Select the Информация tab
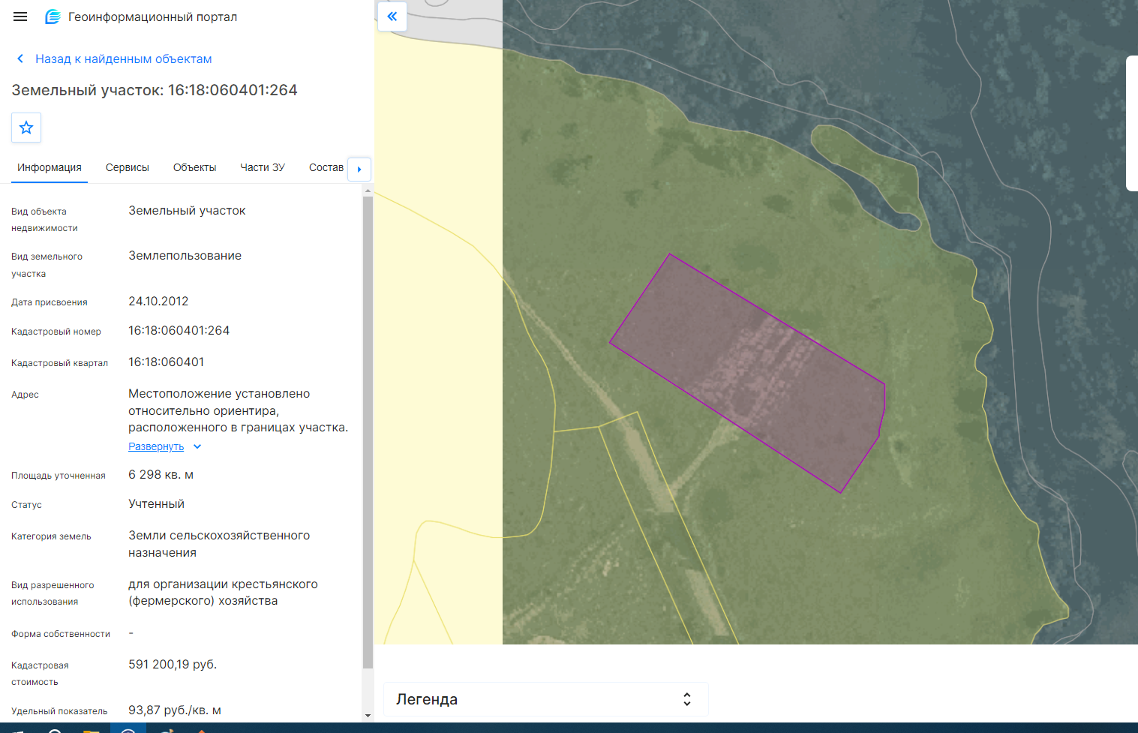 [50, 167]
